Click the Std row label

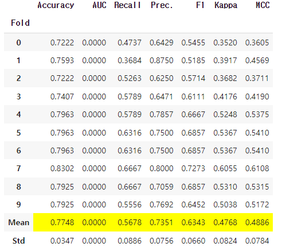(19, 241)
